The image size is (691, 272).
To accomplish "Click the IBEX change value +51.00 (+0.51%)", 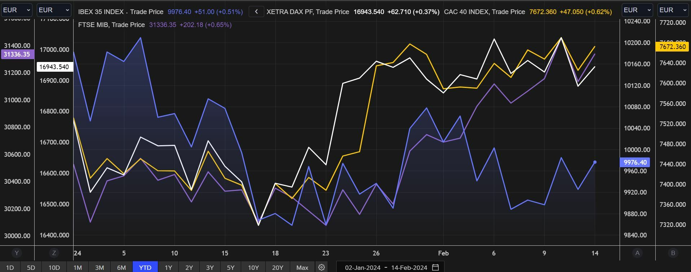I will (218, 12).
